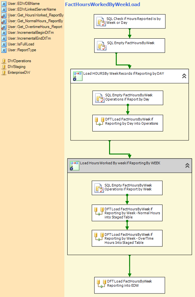Click Execute SQL icon on SQL Empty FactHoursByWeek task
This screenshot has width=195, height=297.
[x=102, y=46]
